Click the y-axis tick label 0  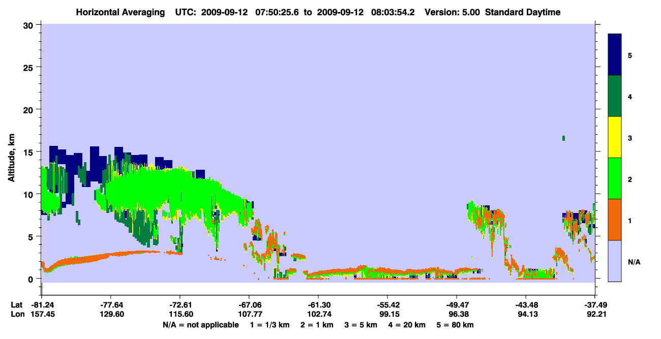click(x=32, y=279)
